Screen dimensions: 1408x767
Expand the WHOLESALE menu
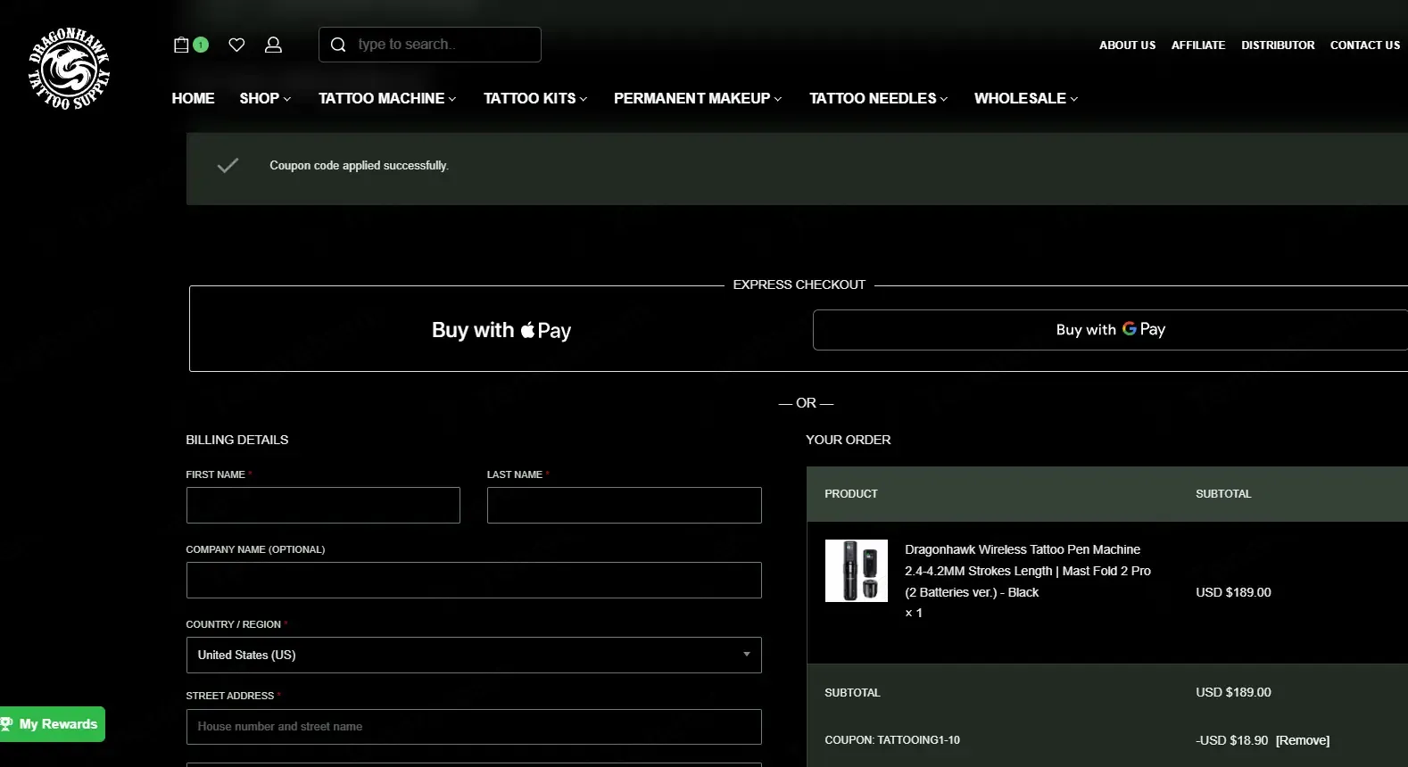[x=1026, y=98]
